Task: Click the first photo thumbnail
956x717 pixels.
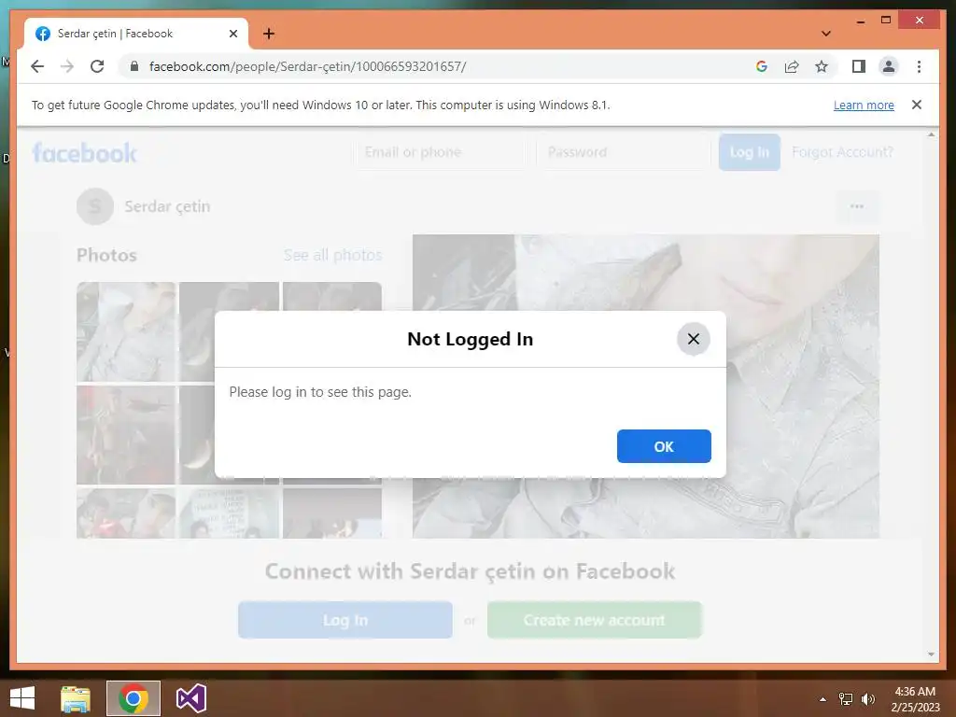Action: click(x=126, y=331)
